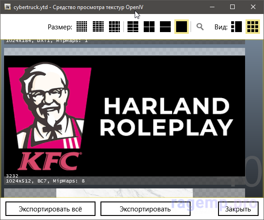The image size is (264, 220).
Task: Click the Экспортировать button
Action: coord(146,209)
